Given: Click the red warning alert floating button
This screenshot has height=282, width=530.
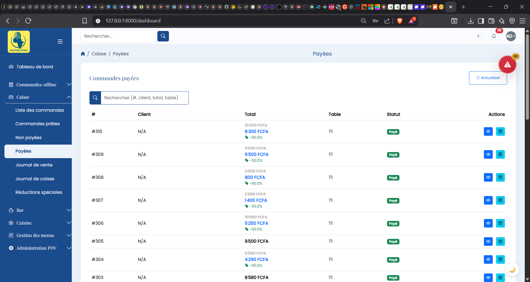Looking at the screenshot, I should [507, 64].
